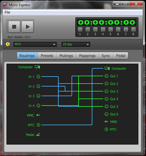Open the Presets tab
This screenshot has width=146, height=156.
point(47,56)
